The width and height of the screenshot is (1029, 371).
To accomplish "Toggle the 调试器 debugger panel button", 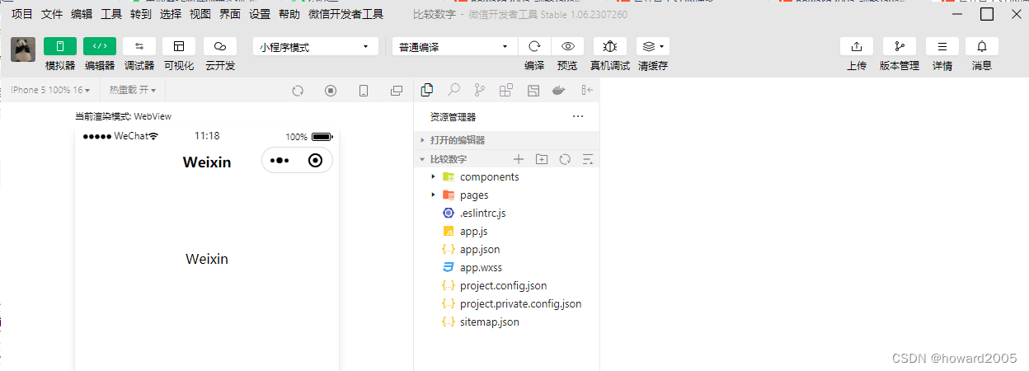I will point(139,46).
